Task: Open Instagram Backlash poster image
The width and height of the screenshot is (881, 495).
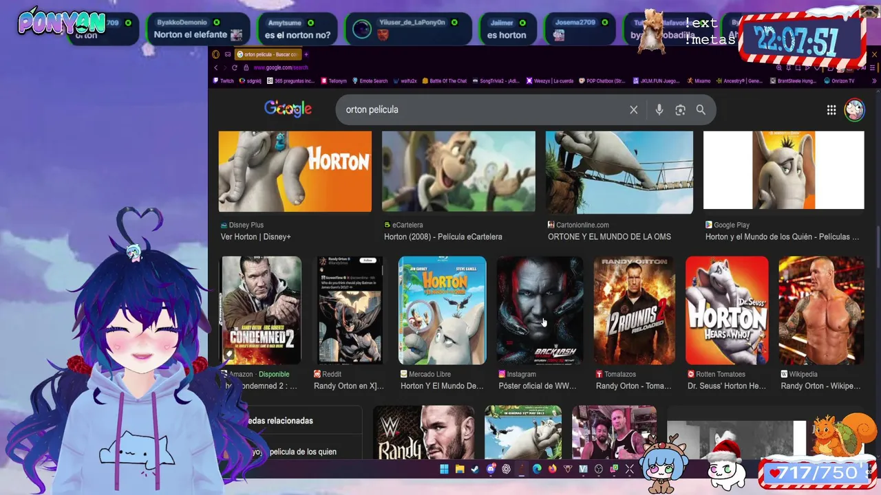Action: (x=540, y=310)
